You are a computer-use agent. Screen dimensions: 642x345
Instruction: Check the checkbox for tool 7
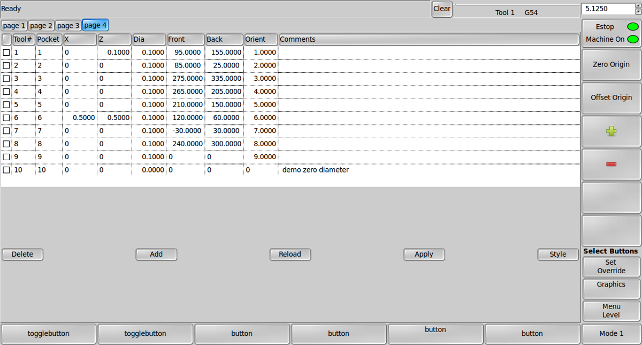(6, 131)
